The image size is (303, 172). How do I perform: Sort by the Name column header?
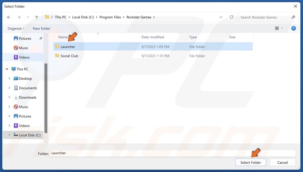(63, 37)
